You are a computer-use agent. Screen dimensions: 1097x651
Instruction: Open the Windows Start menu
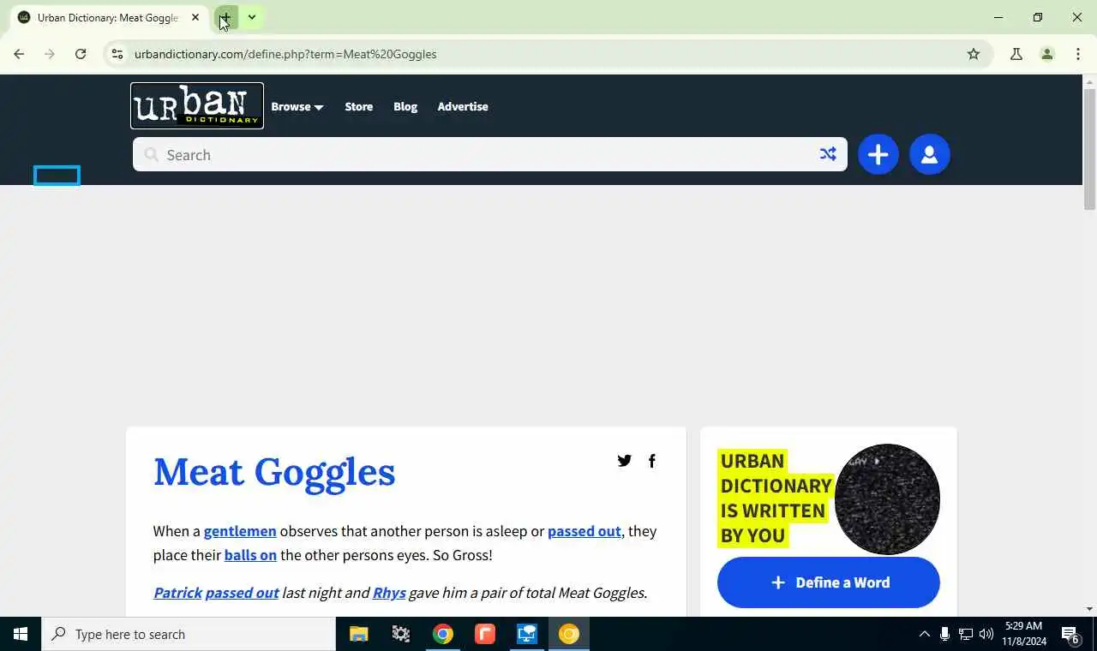click(21, 634)
